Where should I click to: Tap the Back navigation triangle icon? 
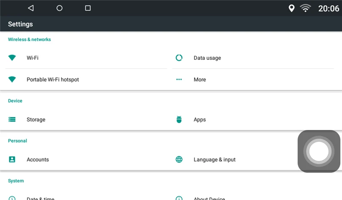[31, 8]
